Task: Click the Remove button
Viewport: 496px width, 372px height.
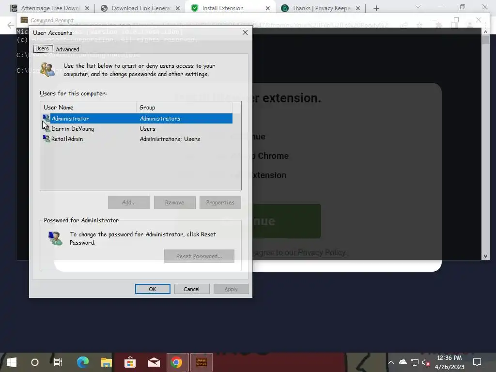Action: tap(174, 202)
